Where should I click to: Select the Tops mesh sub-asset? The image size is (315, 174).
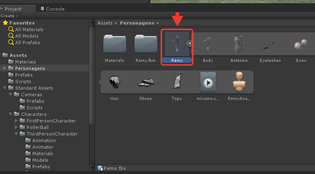tap(178, 81)
